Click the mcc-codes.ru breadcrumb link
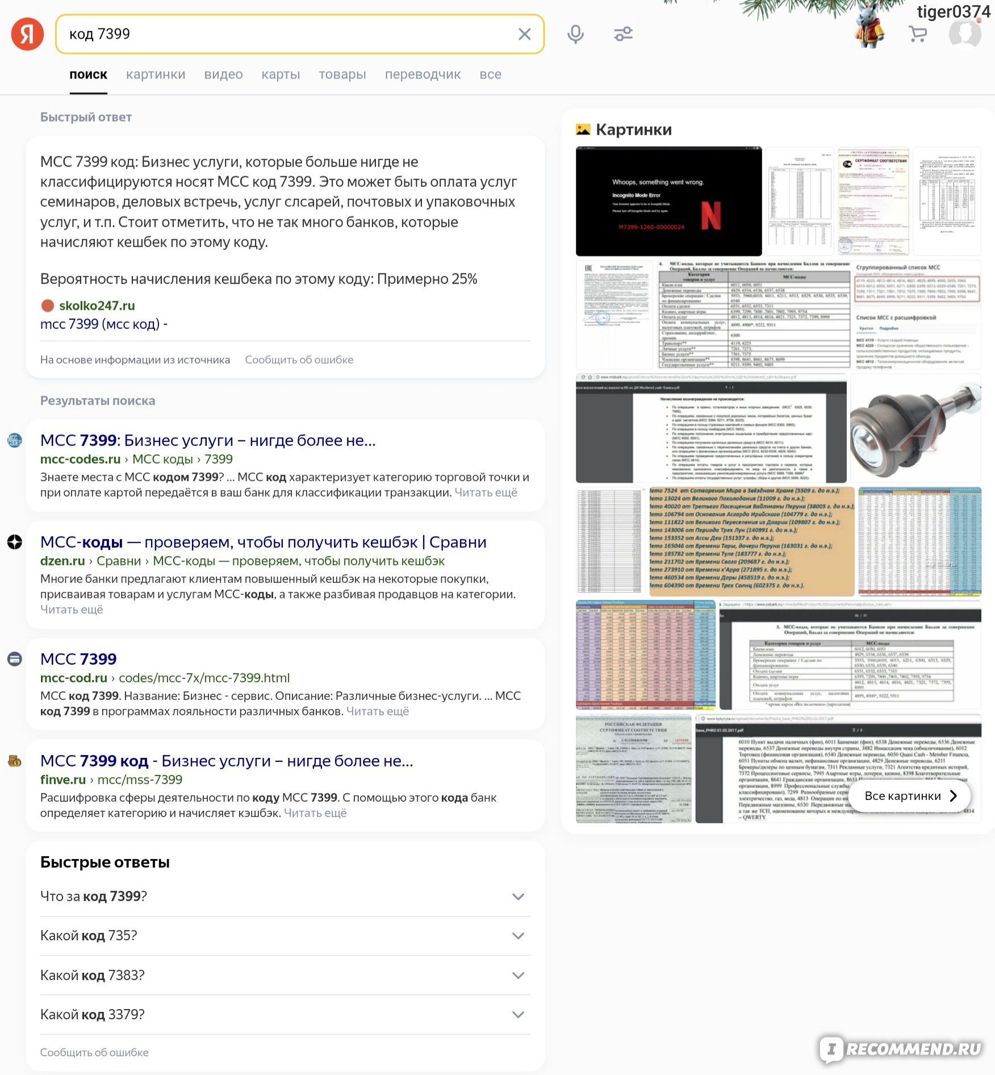995x1075 pixels. pos(80,459)
